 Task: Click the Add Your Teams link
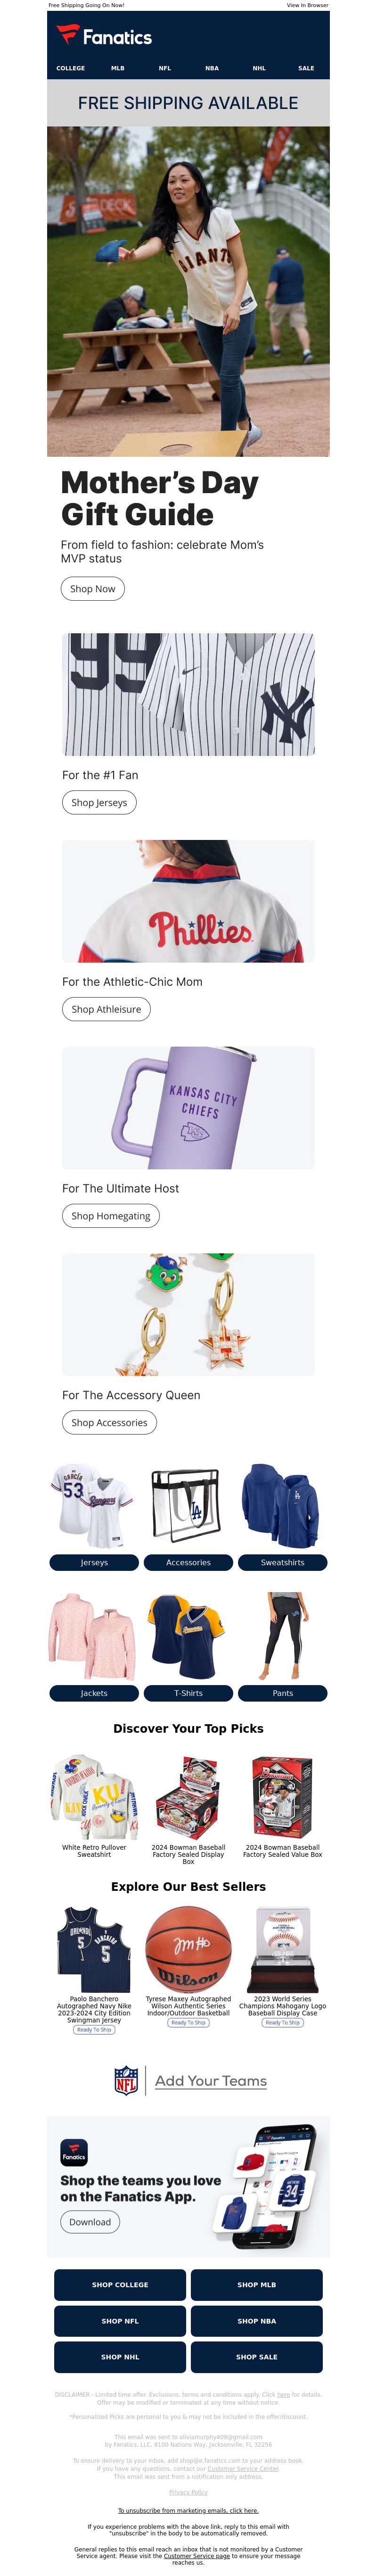click(x=212, y=2081)
